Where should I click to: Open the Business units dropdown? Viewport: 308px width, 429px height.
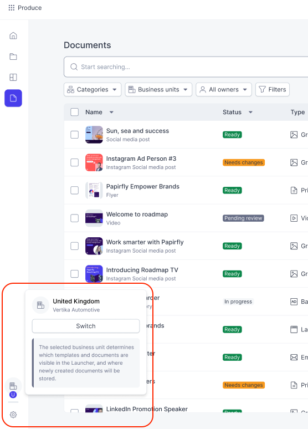158,89
